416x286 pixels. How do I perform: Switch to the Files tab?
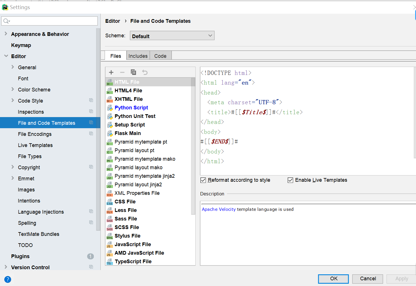click(116, 56)
